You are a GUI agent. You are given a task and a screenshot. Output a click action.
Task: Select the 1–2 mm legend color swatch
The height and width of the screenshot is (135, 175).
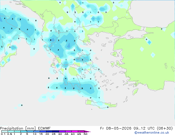17,131
